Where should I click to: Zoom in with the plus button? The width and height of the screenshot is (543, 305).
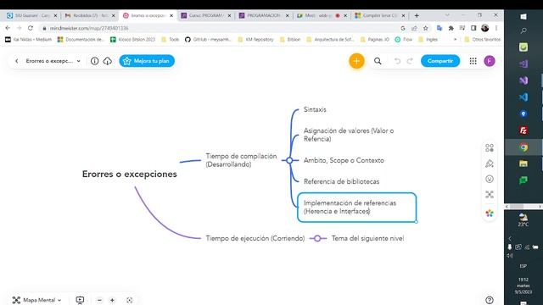point(112,300)
